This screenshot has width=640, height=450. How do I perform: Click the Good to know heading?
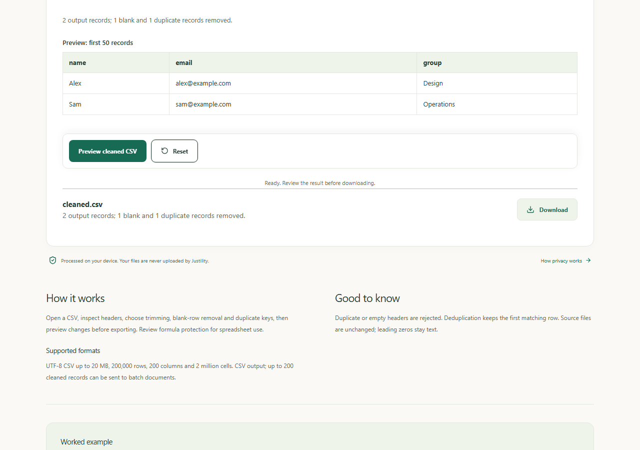(367, 298)
